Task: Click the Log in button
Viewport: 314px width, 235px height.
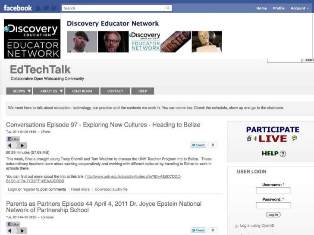Action: tap(273, 215)
